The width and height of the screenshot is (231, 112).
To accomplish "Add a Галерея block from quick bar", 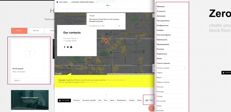I will 132,100.
